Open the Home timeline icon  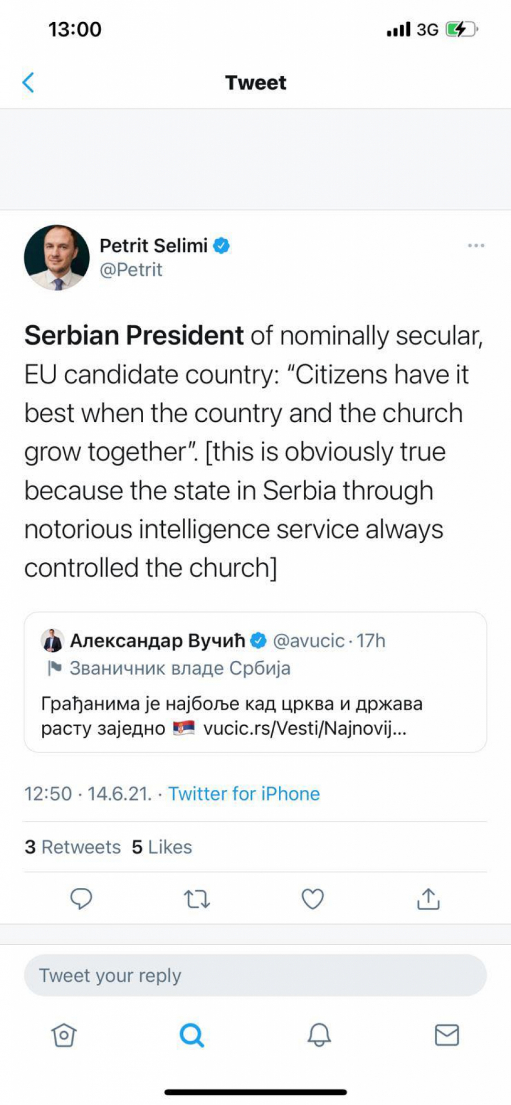[64, 1035]
